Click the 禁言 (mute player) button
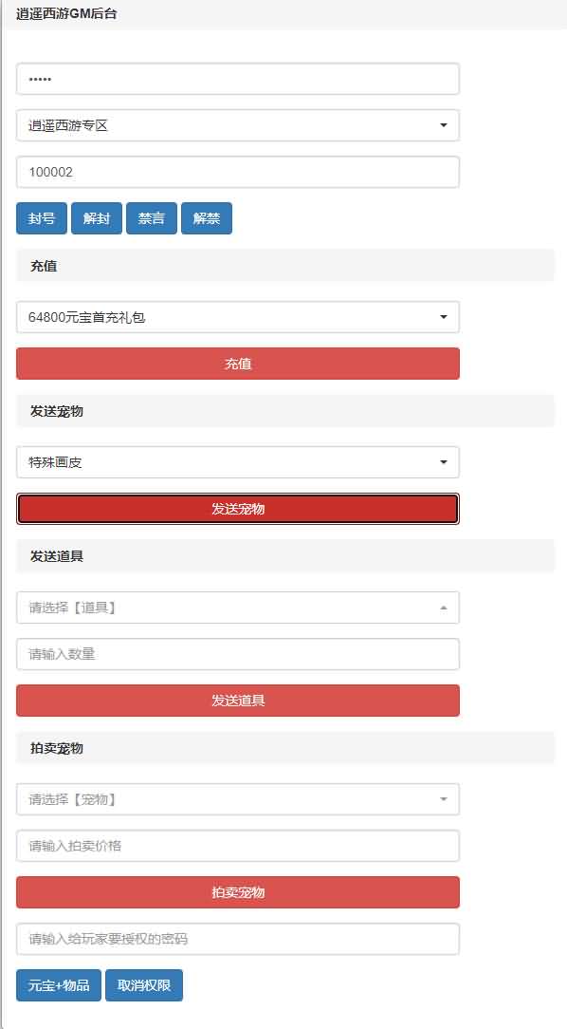This screenshot has width=567, height=1029. point(151,217)
